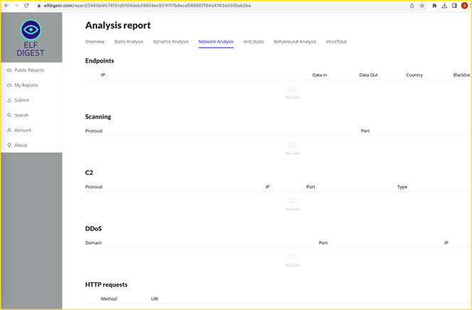472x310 pixels.
Task: Click HTTP requests URI column header
Action: click(155, 299)
